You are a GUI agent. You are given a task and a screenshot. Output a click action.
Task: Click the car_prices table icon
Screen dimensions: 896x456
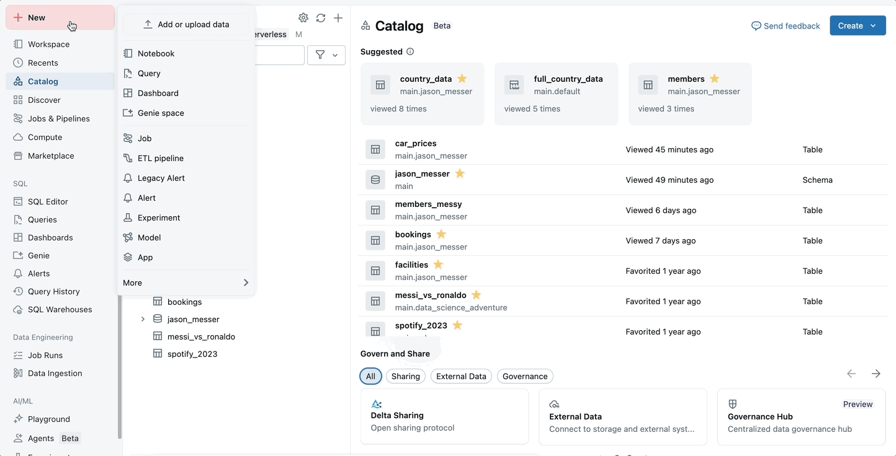(375, 149)
